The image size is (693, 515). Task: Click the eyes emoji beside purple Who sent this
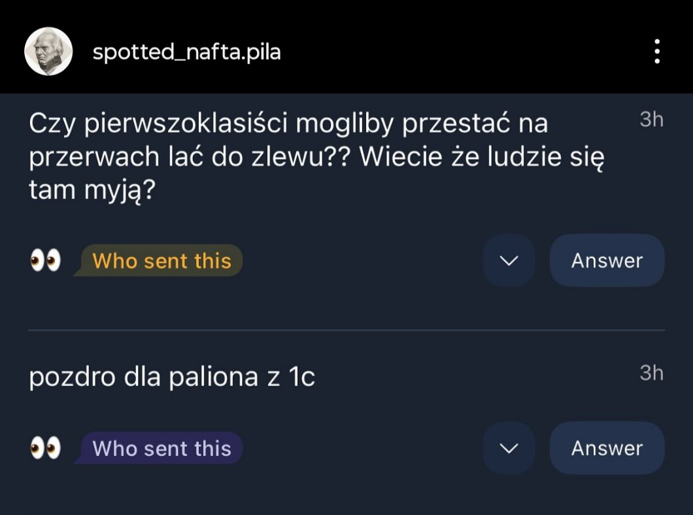pos(45,448)
